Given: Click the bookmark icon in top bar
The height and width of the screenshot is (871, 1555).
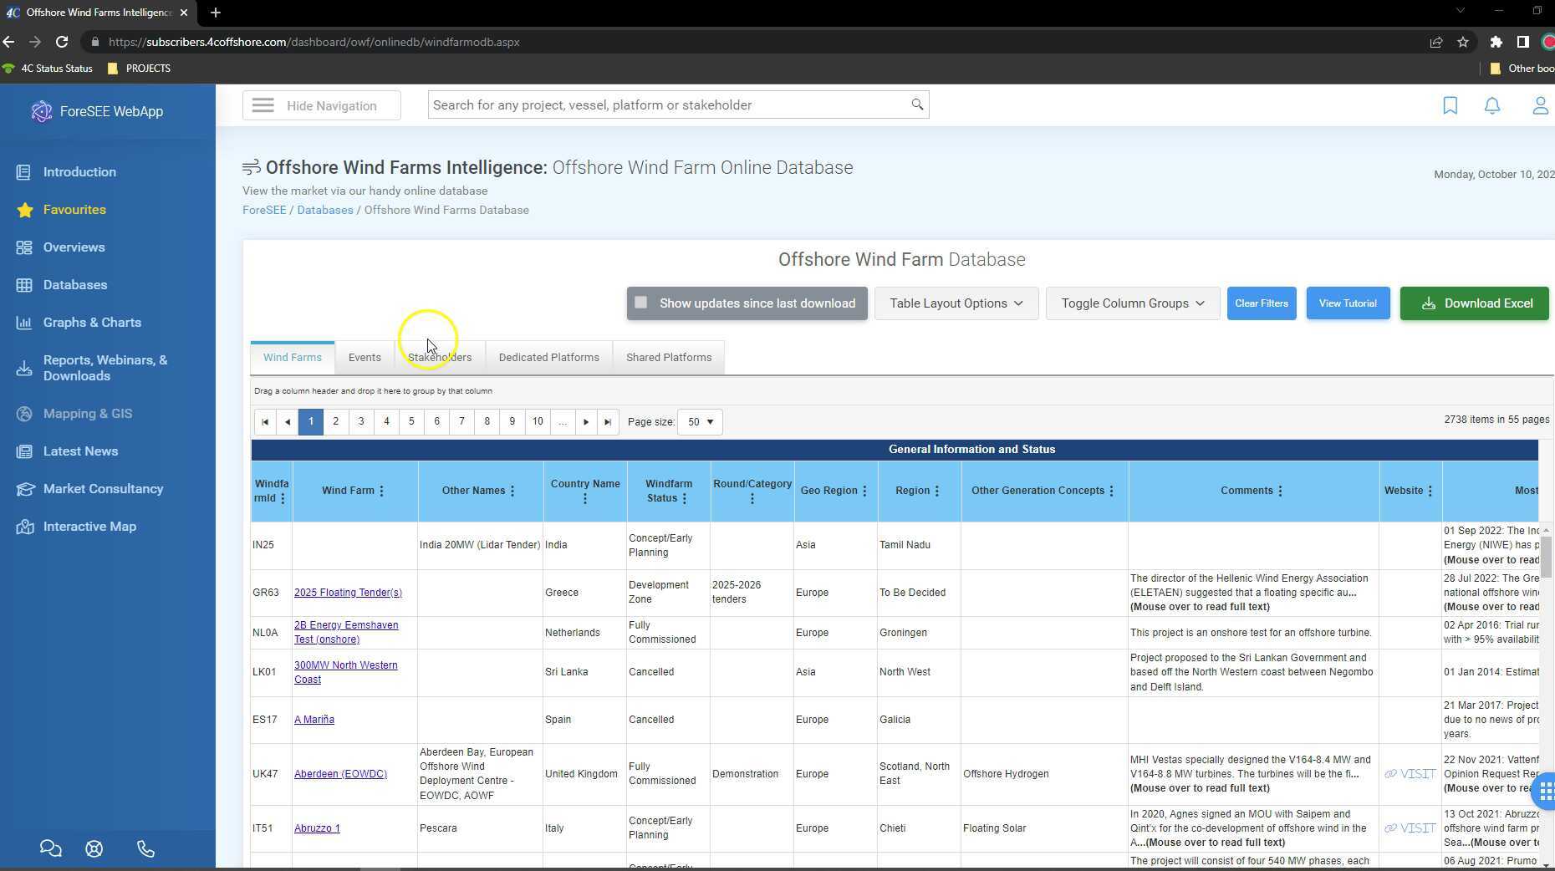Looking at the screenshot, I should pos(1450,105).
